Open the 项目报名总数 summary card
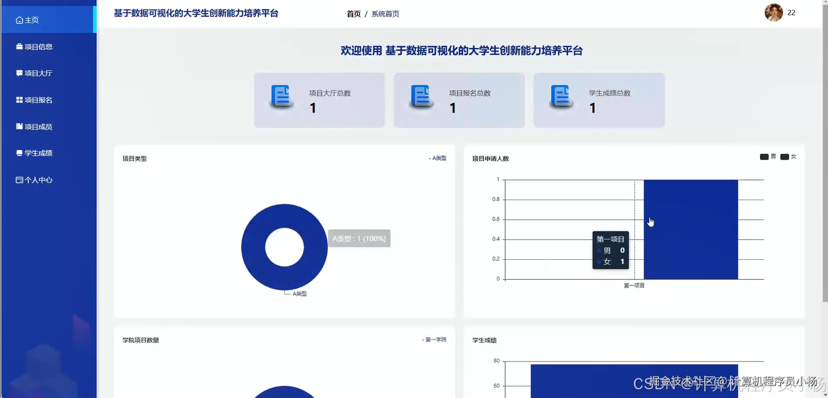828x398 pixels. tap(459, 100)
